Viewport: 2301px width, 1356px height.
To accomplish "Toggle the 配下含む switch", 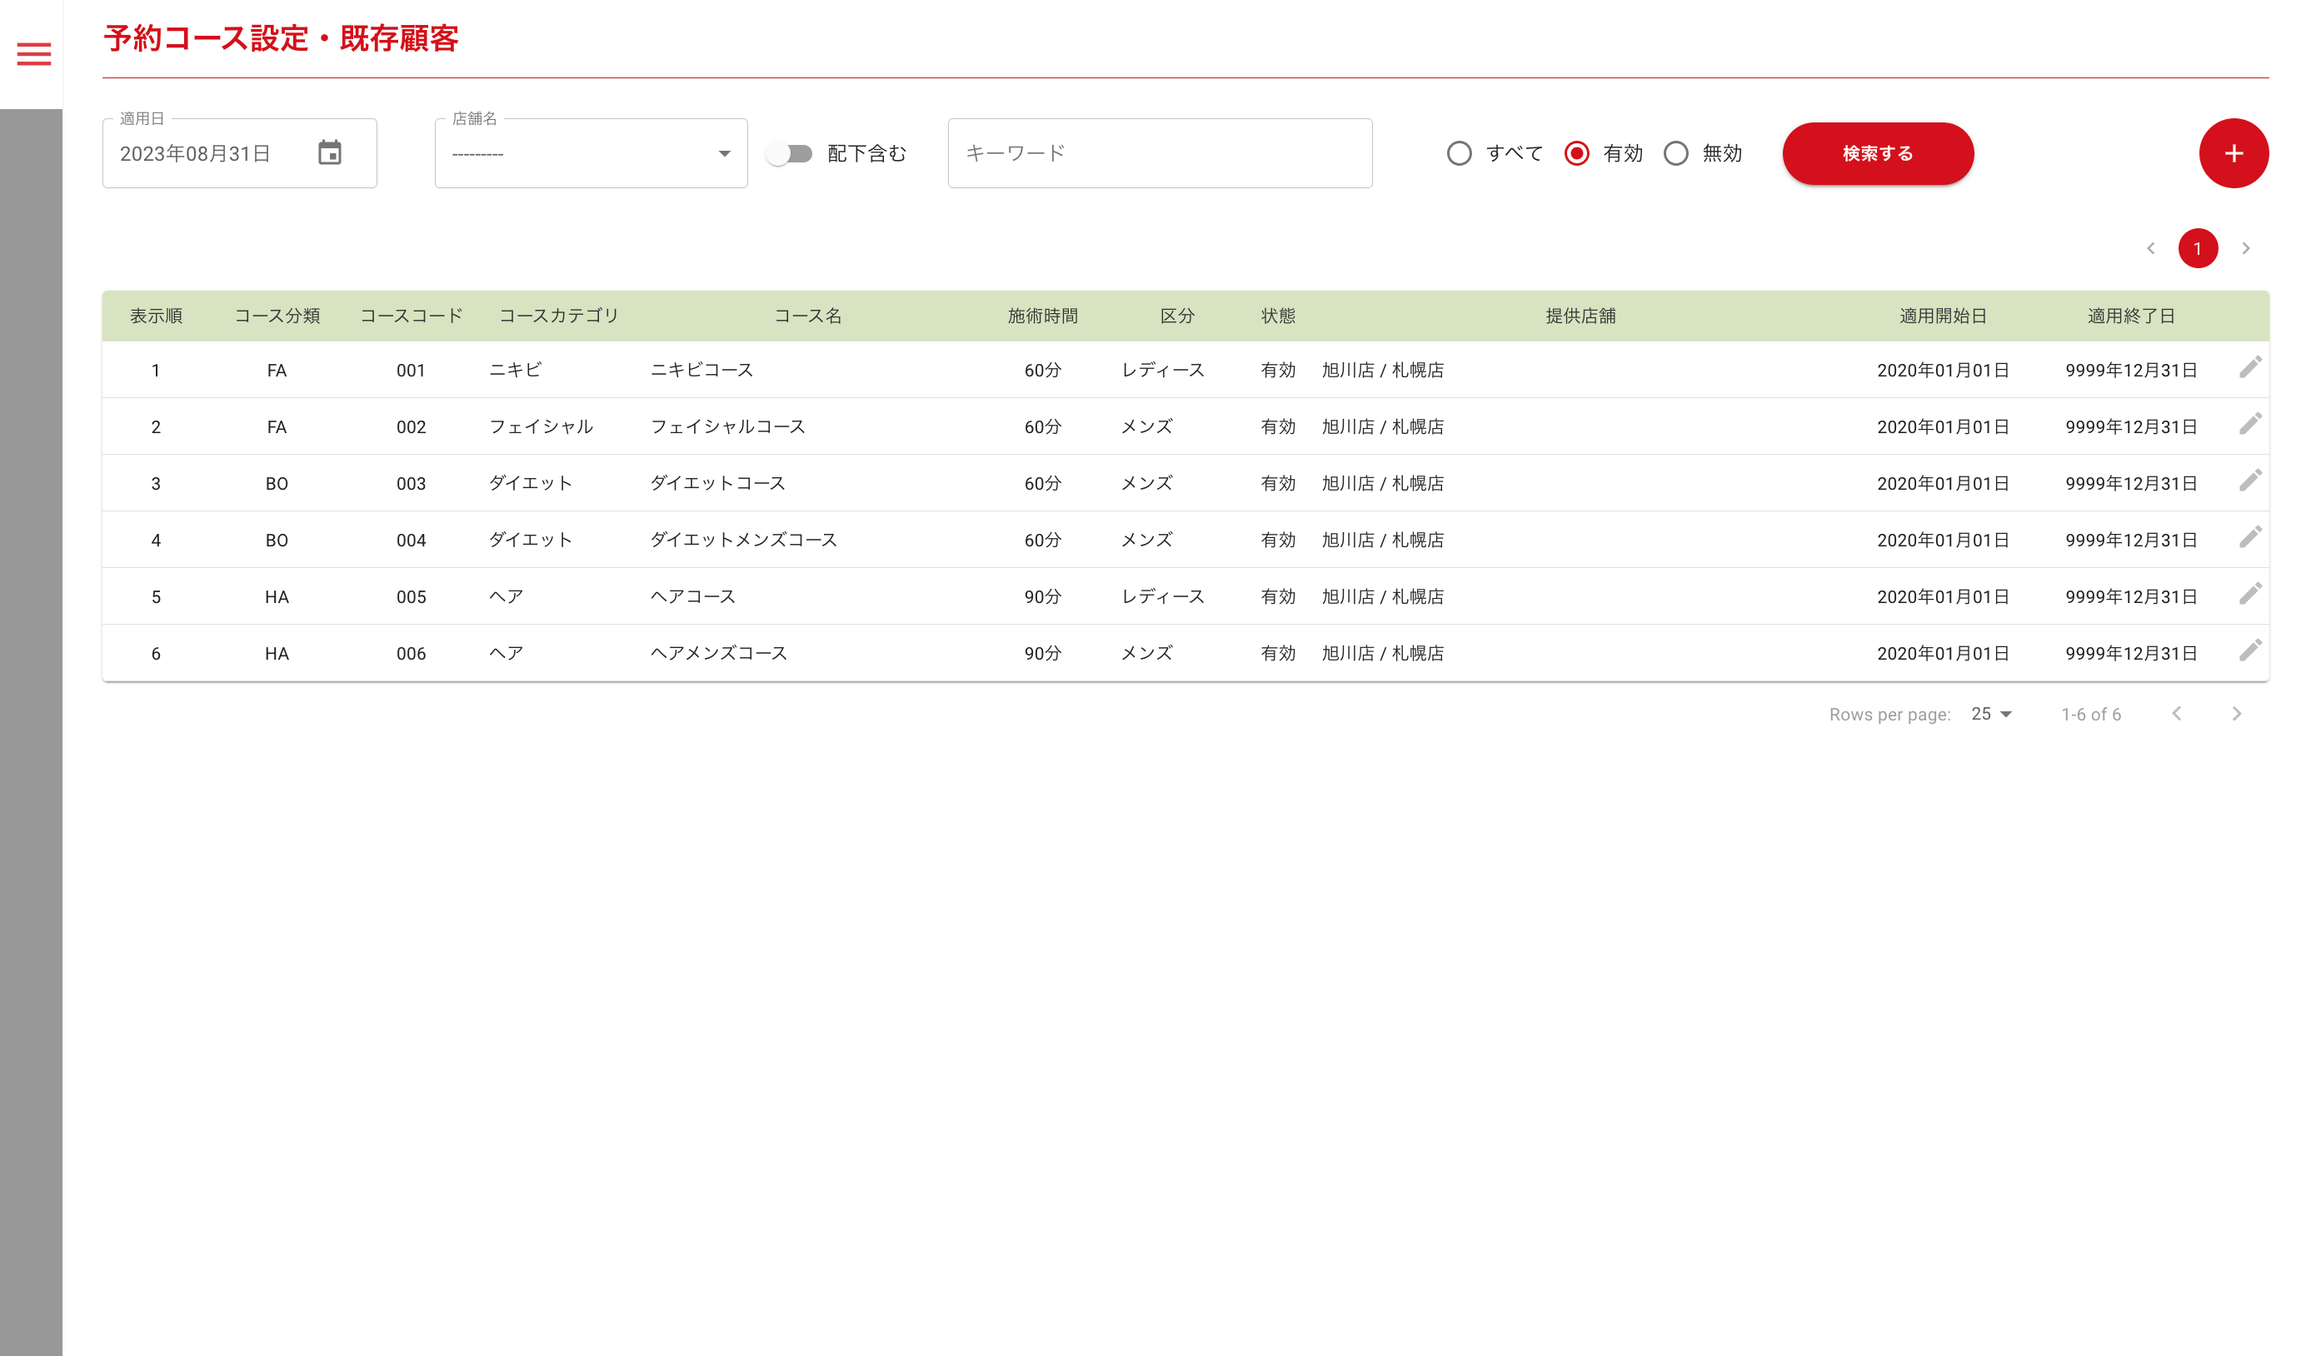I will [x=790, y=153].
